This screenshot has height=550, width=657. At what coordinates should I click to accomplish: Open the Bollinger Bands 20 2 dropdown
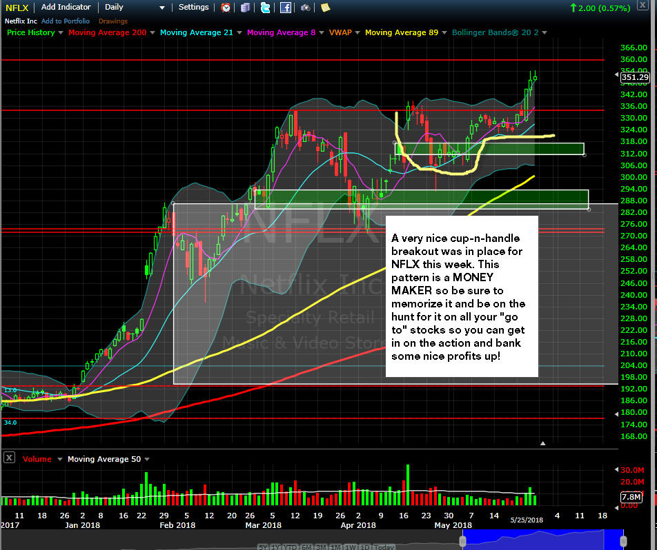[x=545, y=32]
